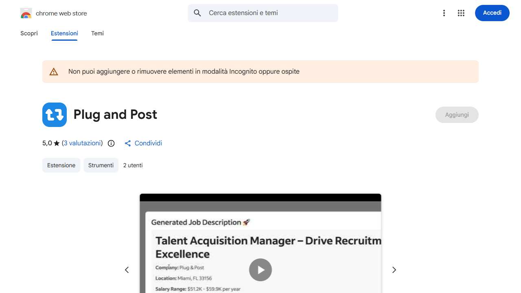Switch to the Scopri tab
Image resolution: width=521 pixels, height=293 pixels.
pos(29,33)
